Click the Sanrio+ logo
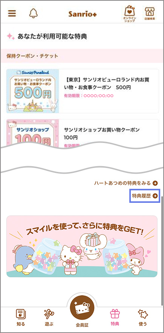Screen dimensions: 164x333 tap(83, 14)
